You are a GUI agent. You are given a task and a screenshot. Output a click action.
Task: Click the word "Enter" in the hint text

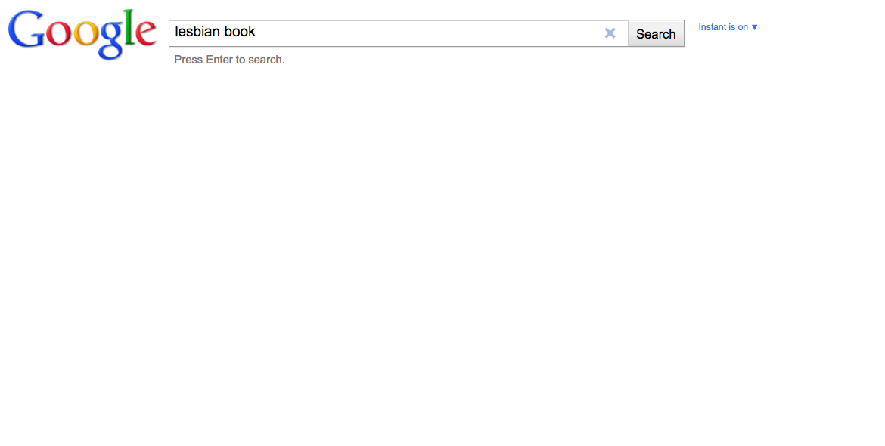pyautogui.click(x=219, y=60)
